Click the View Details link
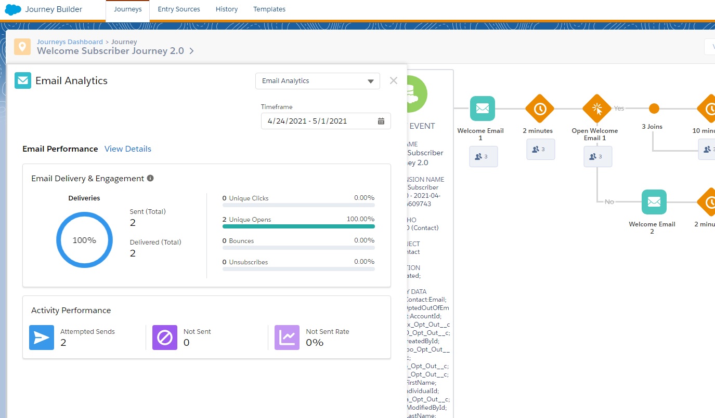The image size is (715, 418). click(x=128, y=149)
